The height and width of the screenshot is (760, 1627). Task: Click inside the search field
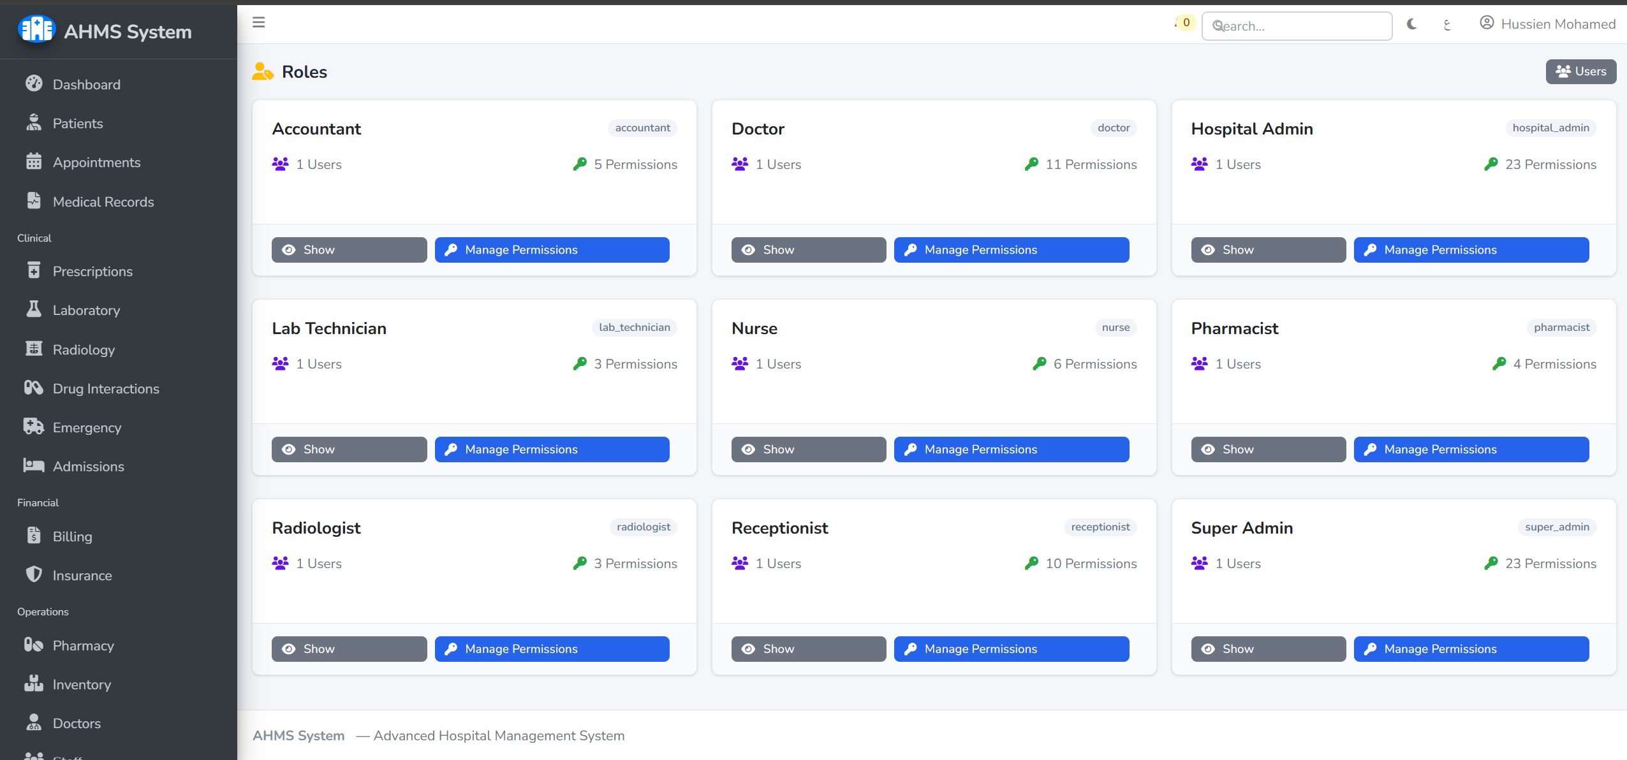click(1297, 26)
